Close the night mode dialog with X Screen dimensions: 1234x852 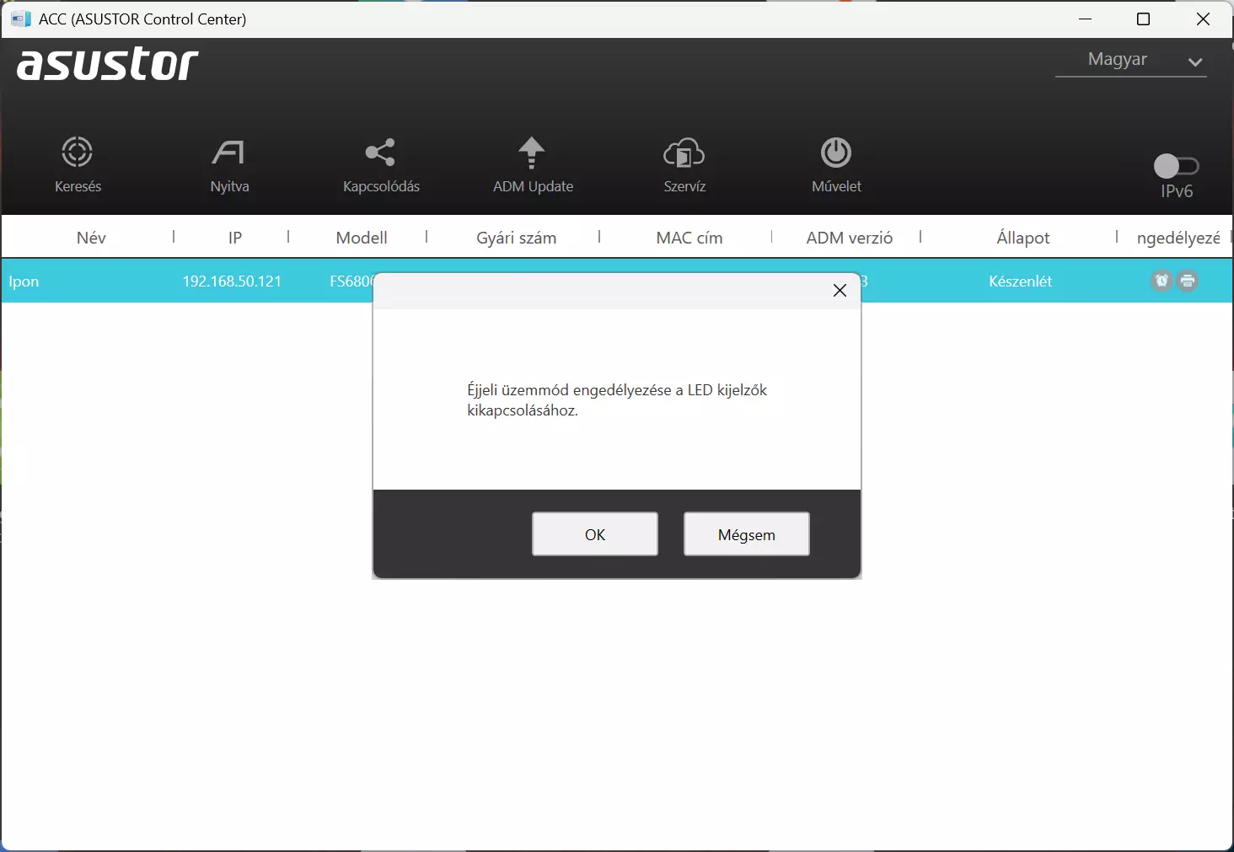[840, 291]
